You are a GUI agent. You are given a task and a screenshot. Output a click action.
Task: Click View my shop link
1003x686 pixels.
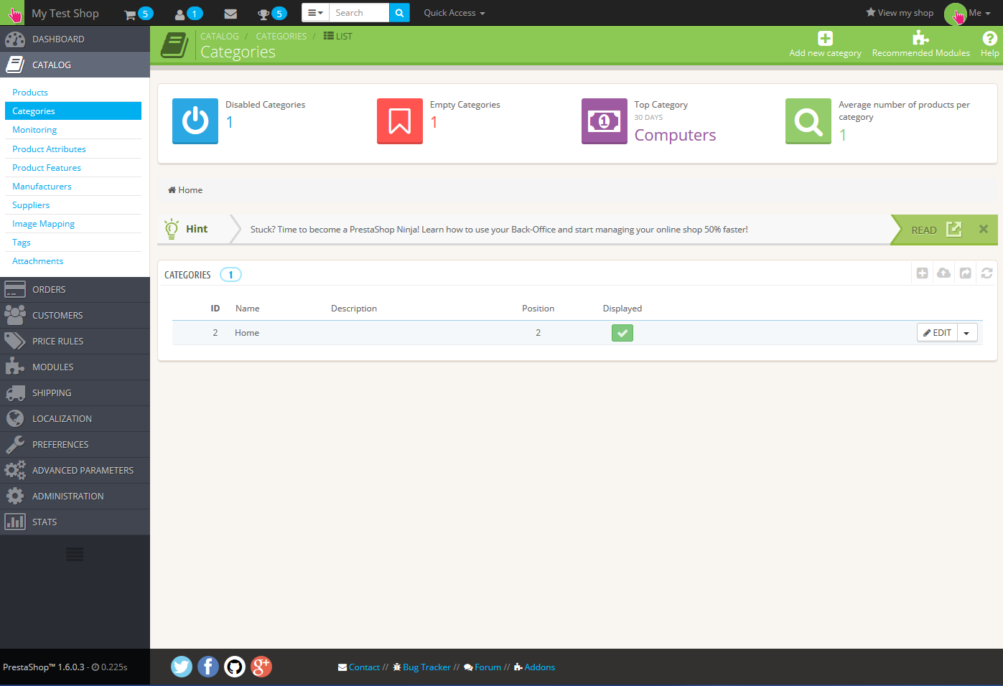tap(900, 13)
